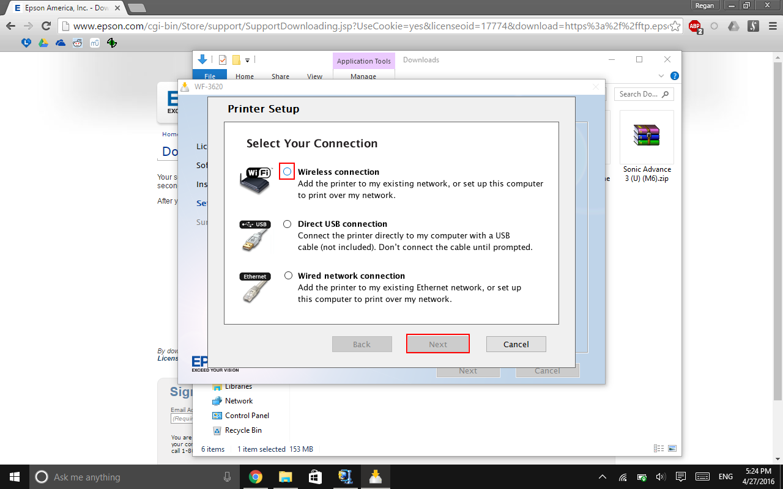Switch Explorer to large icons view
This screenshot has height=489, width=783.
(672, 449)
